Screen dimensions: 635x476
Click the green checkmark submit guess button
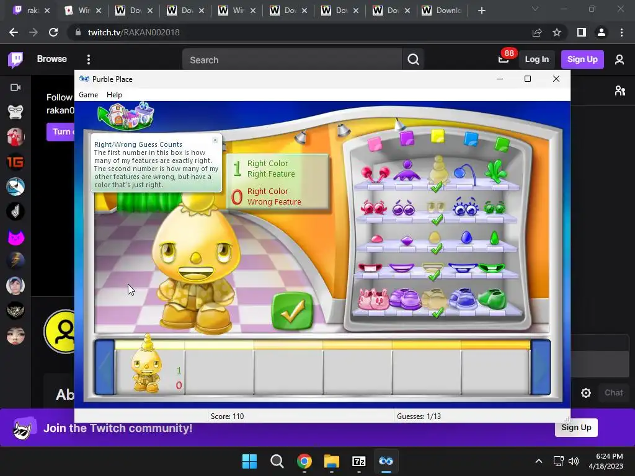(292, 311)
